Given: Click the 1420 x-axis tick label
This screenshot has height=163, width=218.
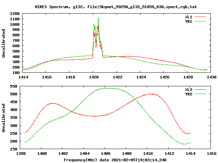Looking at the screenshot, I should coord(94,77).
